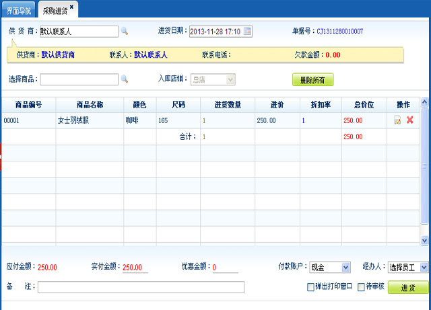Open the purchase date calendar picker

click(x=247, y=31)
